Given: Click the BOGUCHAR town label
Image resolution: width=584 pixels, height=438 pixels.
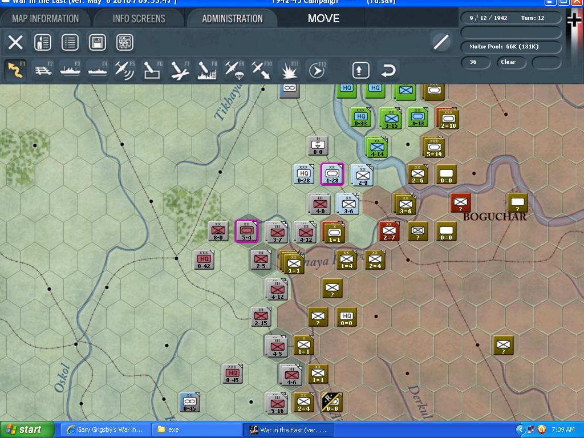Looking at the screenshot, I should pyautogui.click(x=494, y=216).
